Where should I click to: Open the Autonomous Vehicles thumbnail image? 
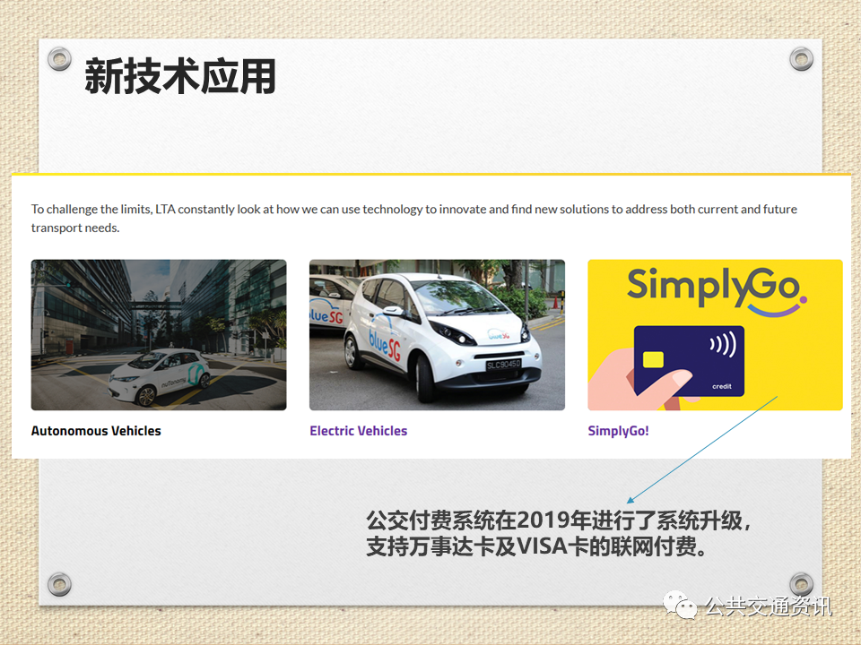click(x=159, y=334)
